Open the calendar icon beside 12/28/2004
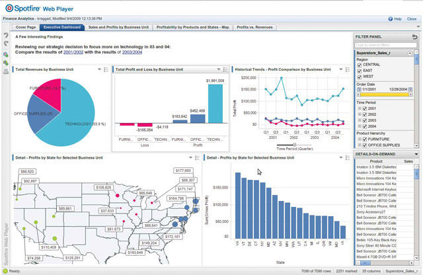Viewport: 423px width, 275px height. 410,89
